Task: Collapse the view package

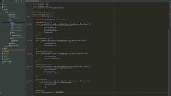Action: tap(9, 39)
